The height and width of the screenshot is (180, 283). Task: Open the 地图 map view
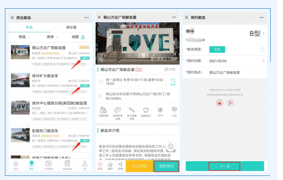[x=78, y=37]
